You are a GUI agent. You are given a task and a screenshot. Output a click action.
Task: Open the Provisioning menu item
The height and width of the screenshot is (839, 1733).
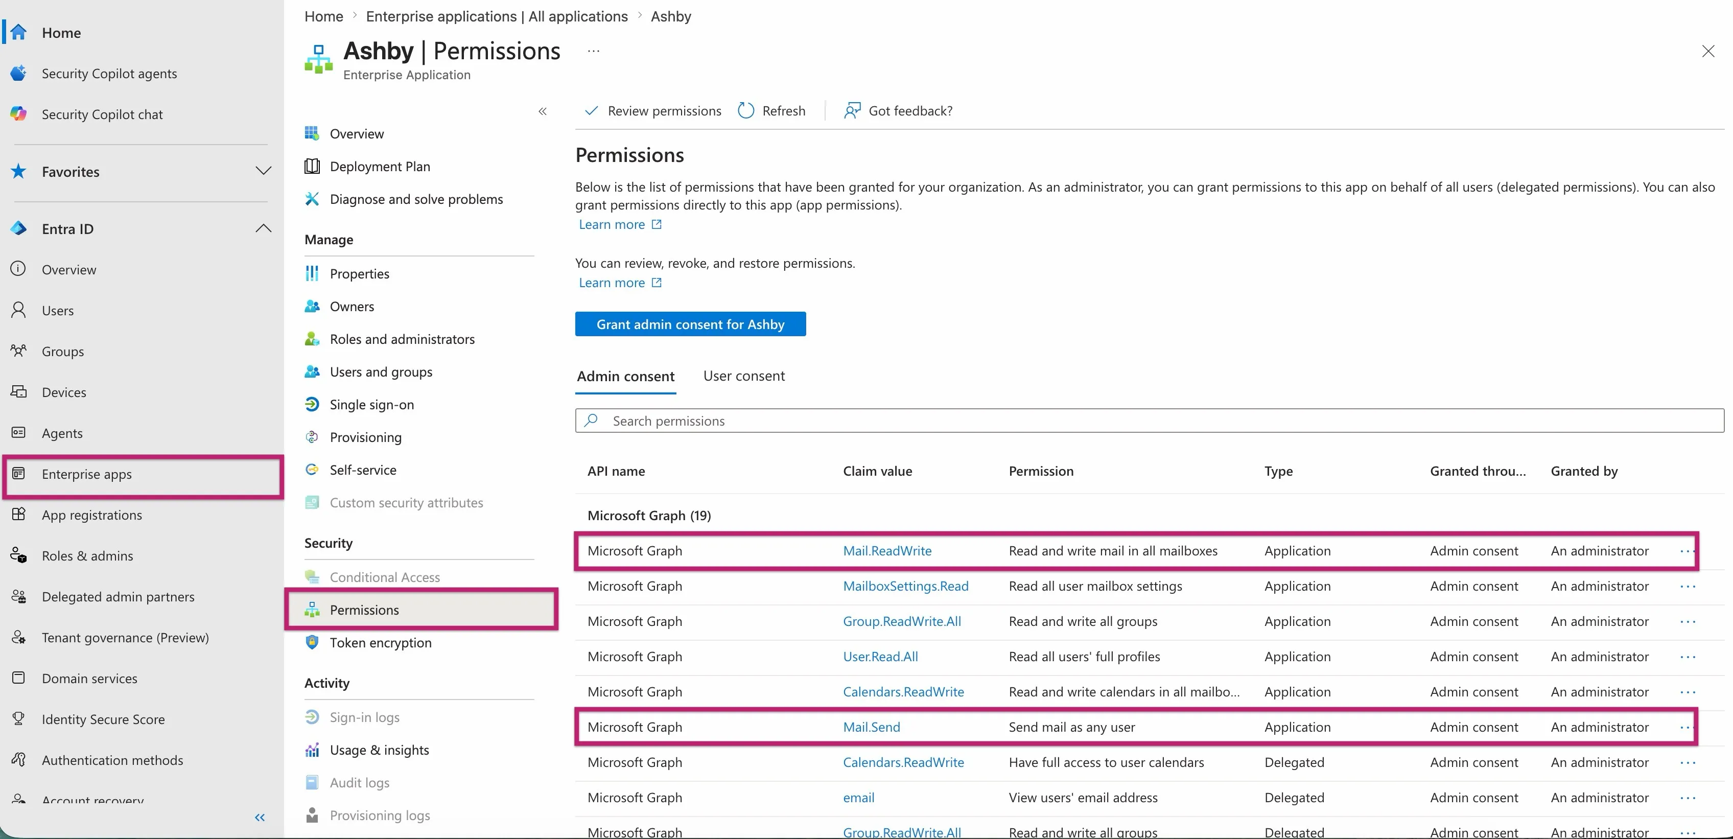[x=365, y=437]
